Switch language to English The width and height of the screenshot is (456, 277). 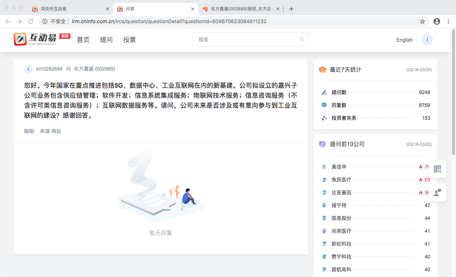(404, 40)
